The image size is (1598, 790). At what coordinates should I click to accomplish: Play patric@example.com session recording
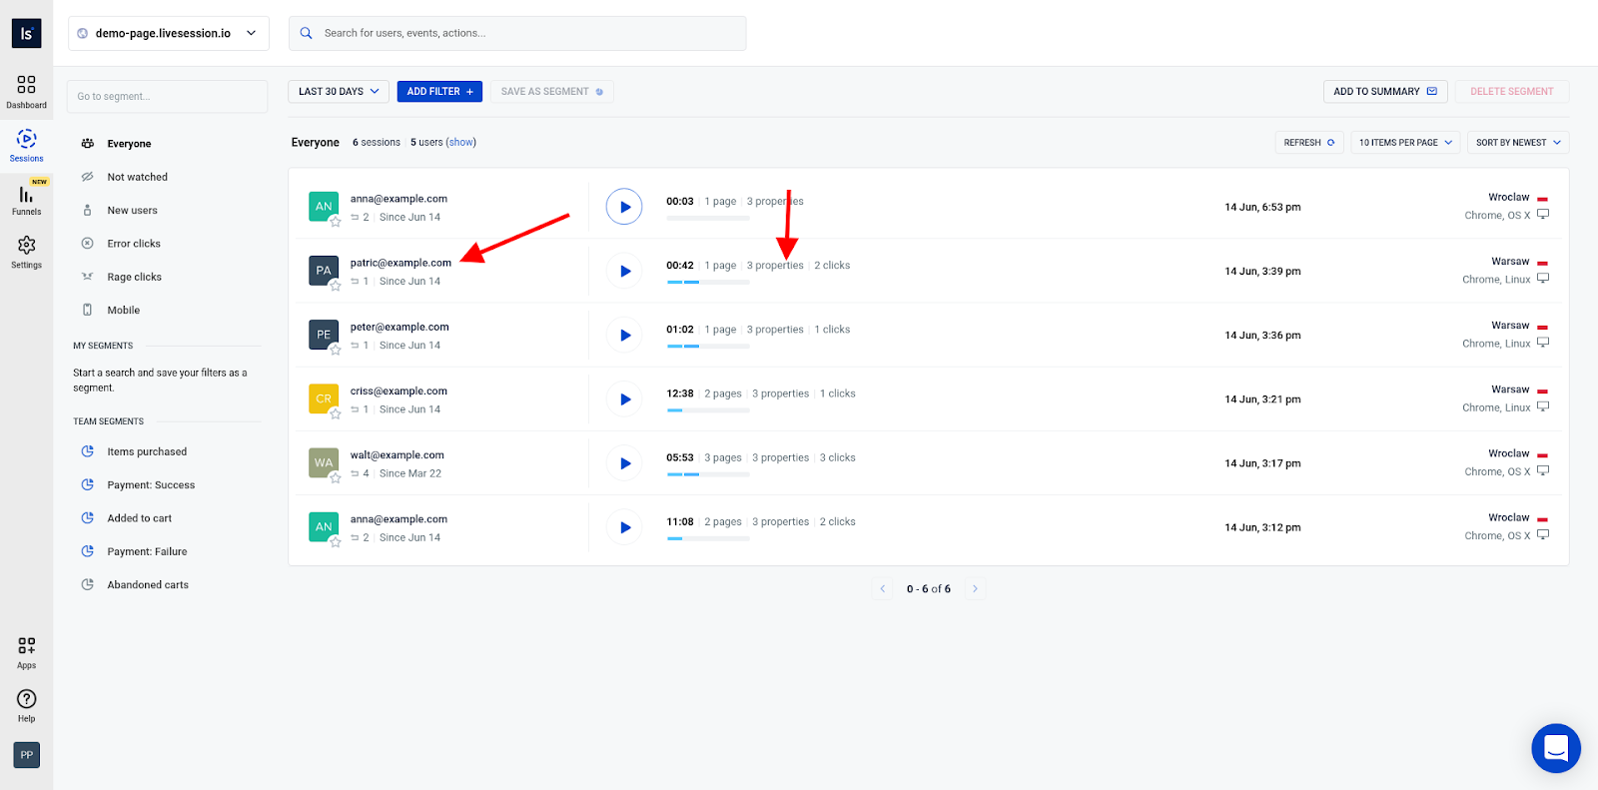click(624, 271)
